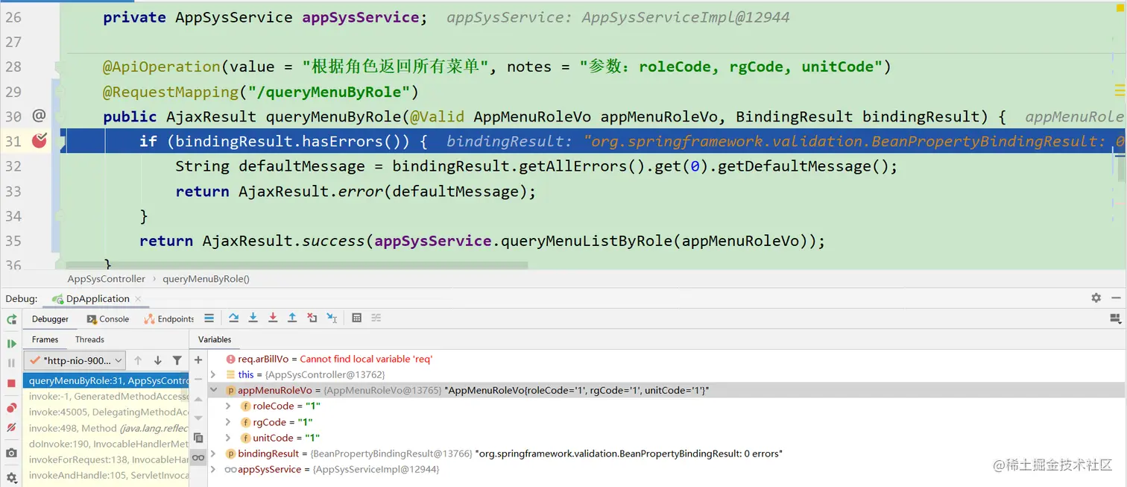The width and height of the screenshot is (1127, 487).
Task: Rerun DpApplication with the rerun icon
Action: click(11, 319)
